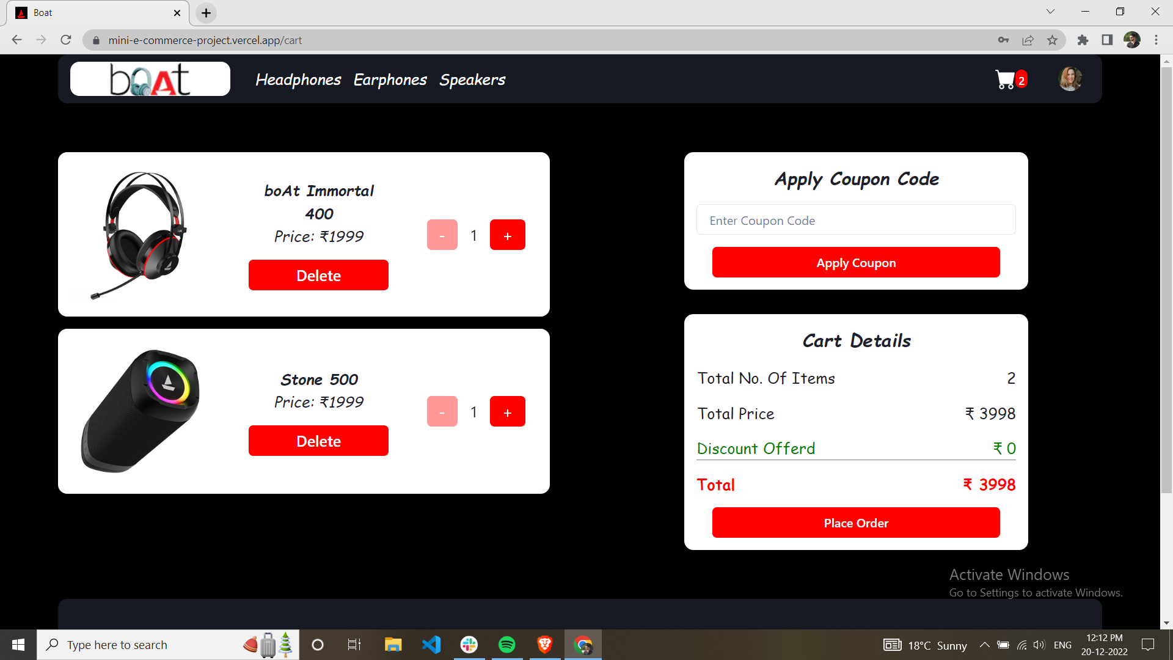Increase quantity of boAt Immortal 400

click(x=507, y=234)
